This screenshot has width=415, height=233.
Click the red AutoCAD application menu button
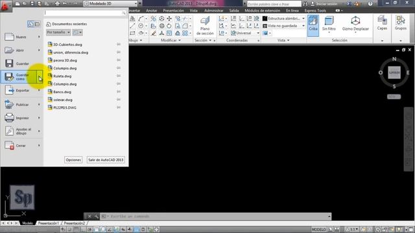coord(5,6)
